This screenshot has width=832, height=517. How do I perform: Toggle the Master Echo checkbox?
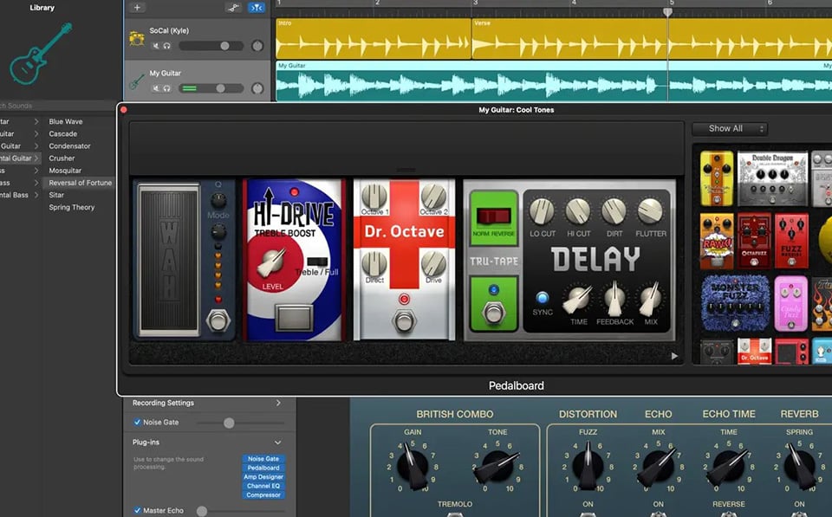point(138,510)
